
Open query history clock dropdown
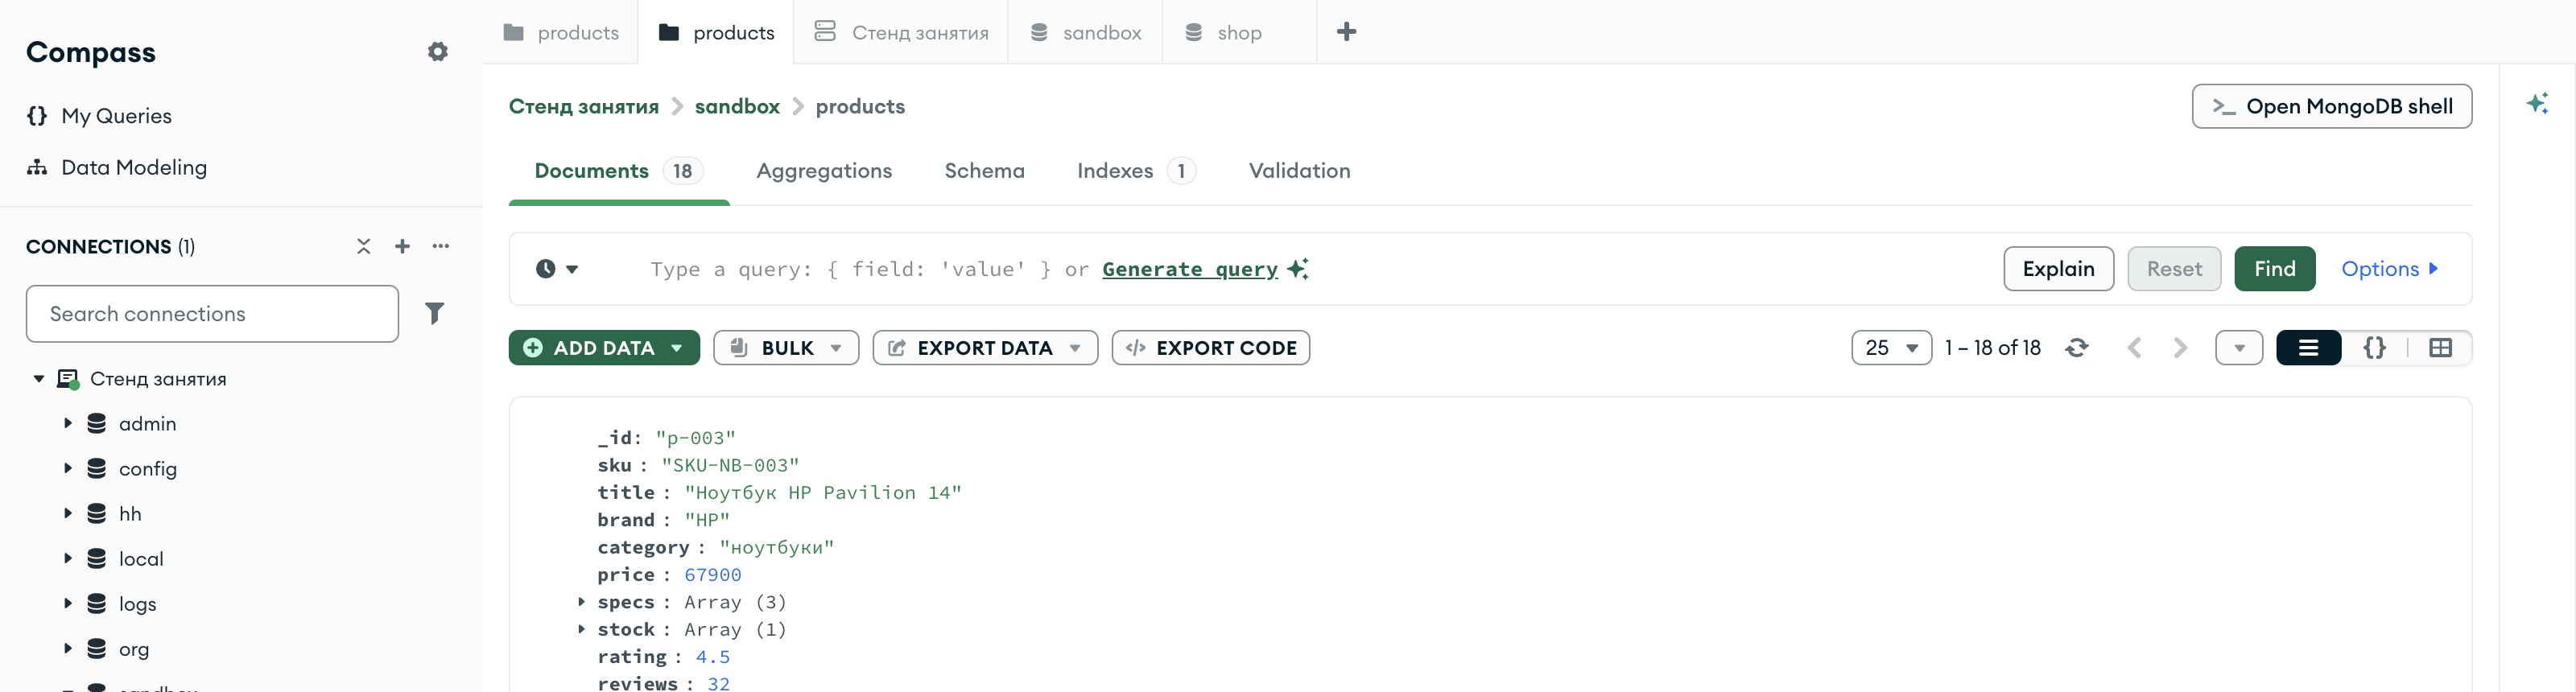point(557,269)
